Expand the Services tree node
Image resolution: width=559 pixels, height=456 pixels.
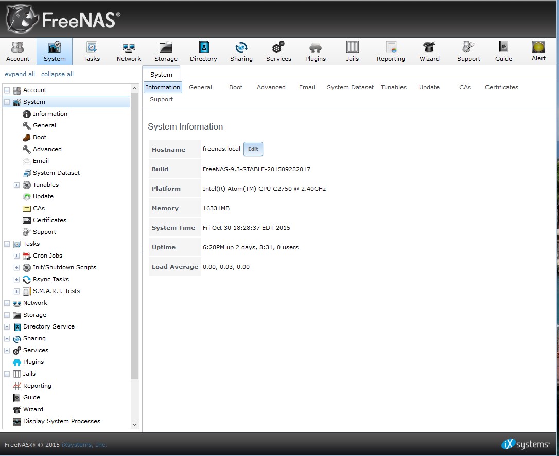[x=7, y=350]
